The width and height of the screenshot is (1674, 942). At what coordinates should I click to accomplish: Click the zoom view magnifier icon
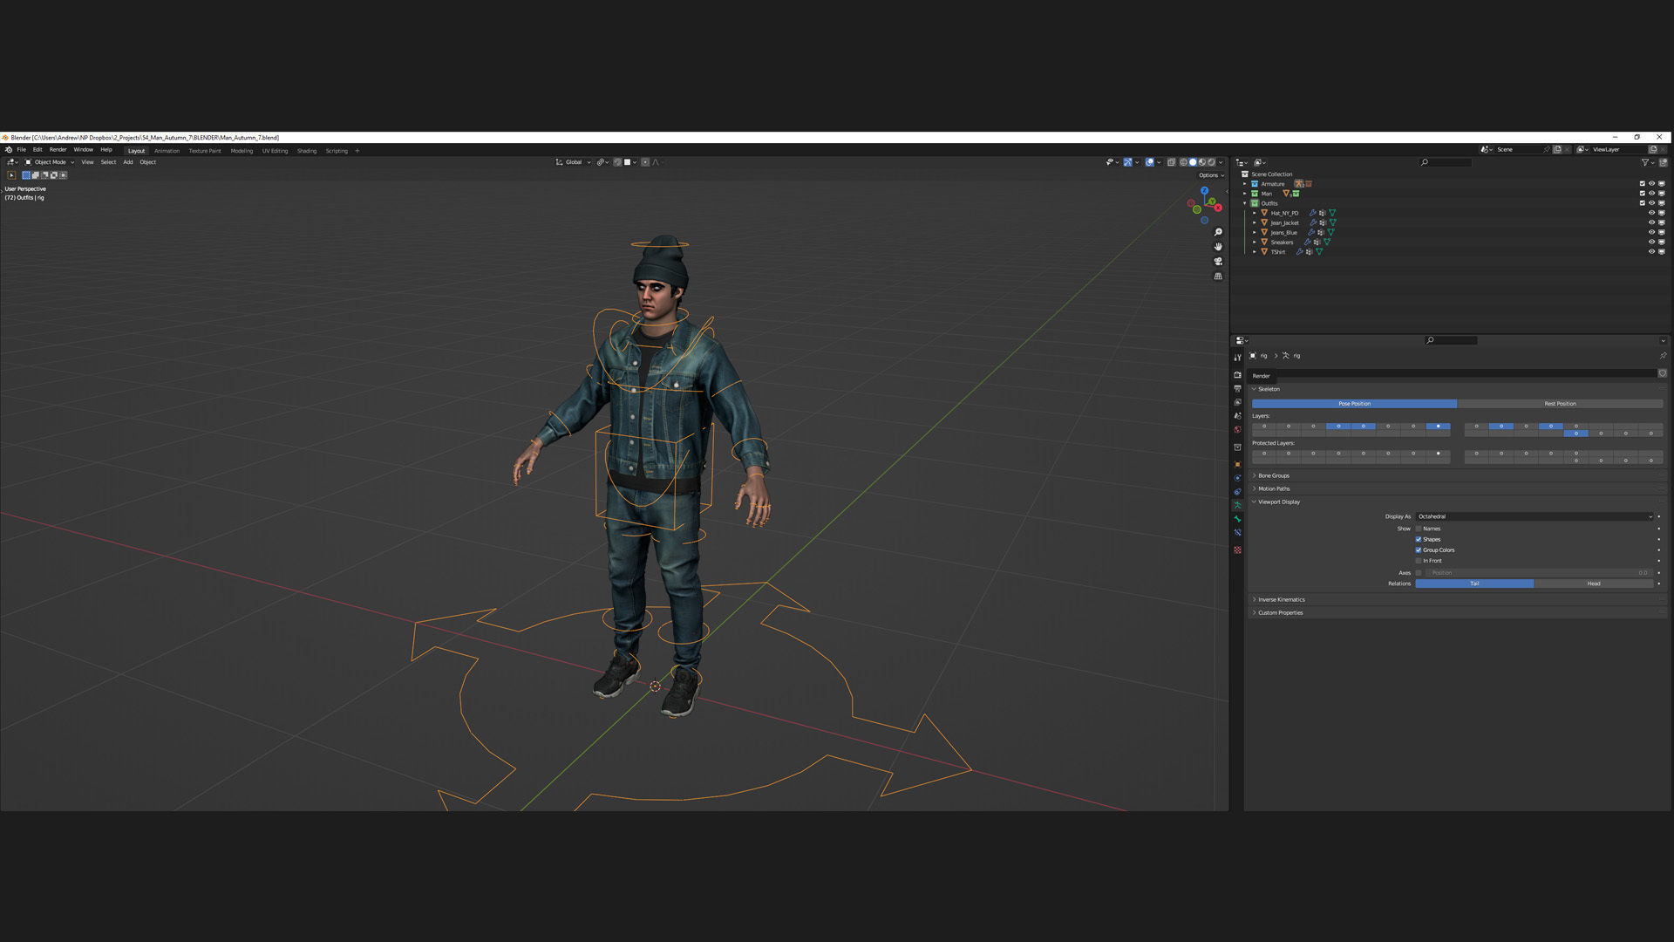point(1218,232)
